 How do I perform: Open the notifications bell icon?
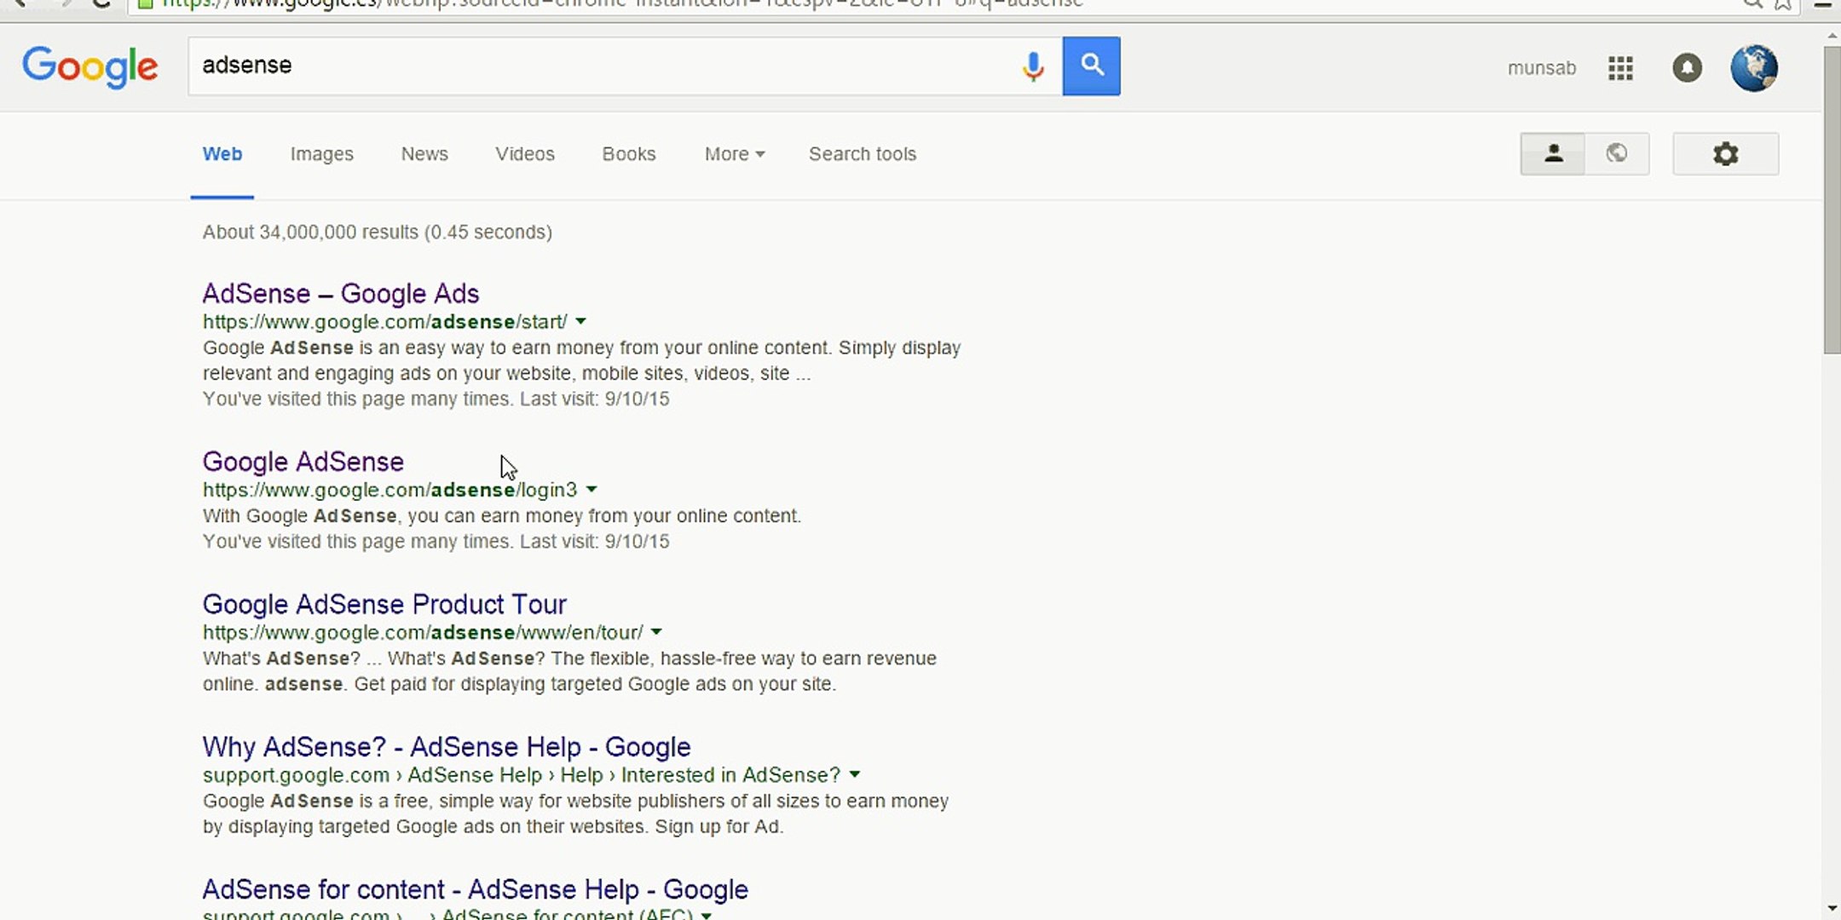point(1687,67)
